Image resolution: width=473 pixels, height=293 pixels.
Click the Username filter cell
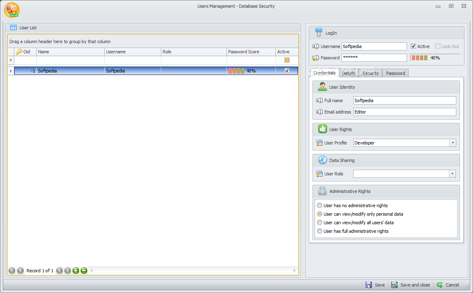click(x=133, y=60)
